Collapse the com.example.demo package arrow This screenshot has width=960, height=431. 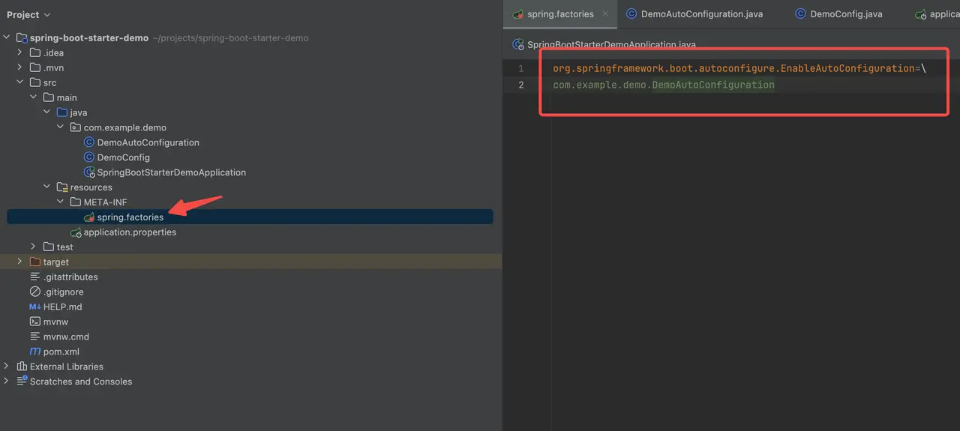click(x=61, y=127)
